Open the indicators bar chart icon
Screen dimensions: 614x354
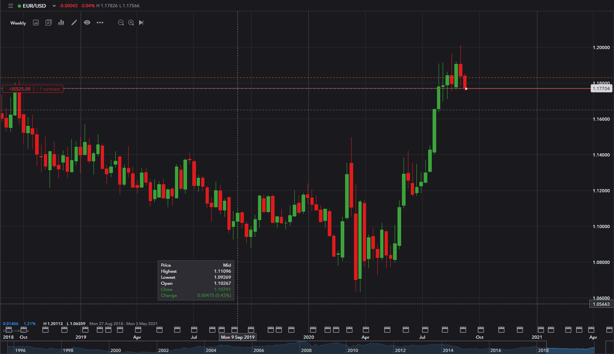[x=61, y=23]
